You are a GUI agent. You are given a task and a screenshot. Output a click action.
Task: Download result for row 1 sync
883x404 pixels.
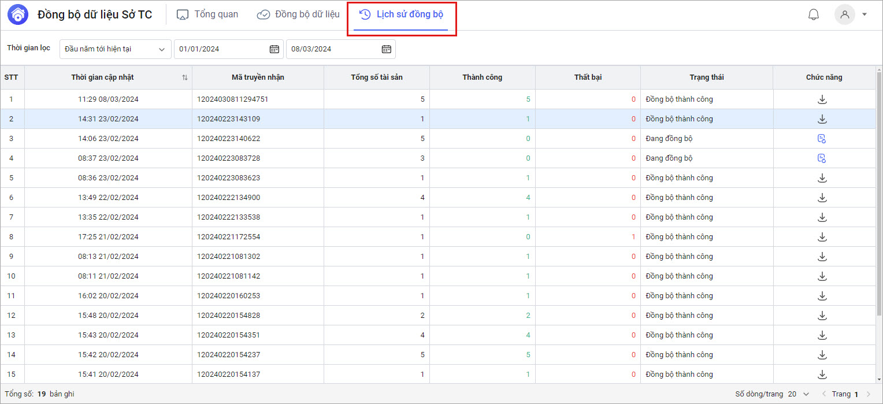pyautogui.click(x=822, y=99)
